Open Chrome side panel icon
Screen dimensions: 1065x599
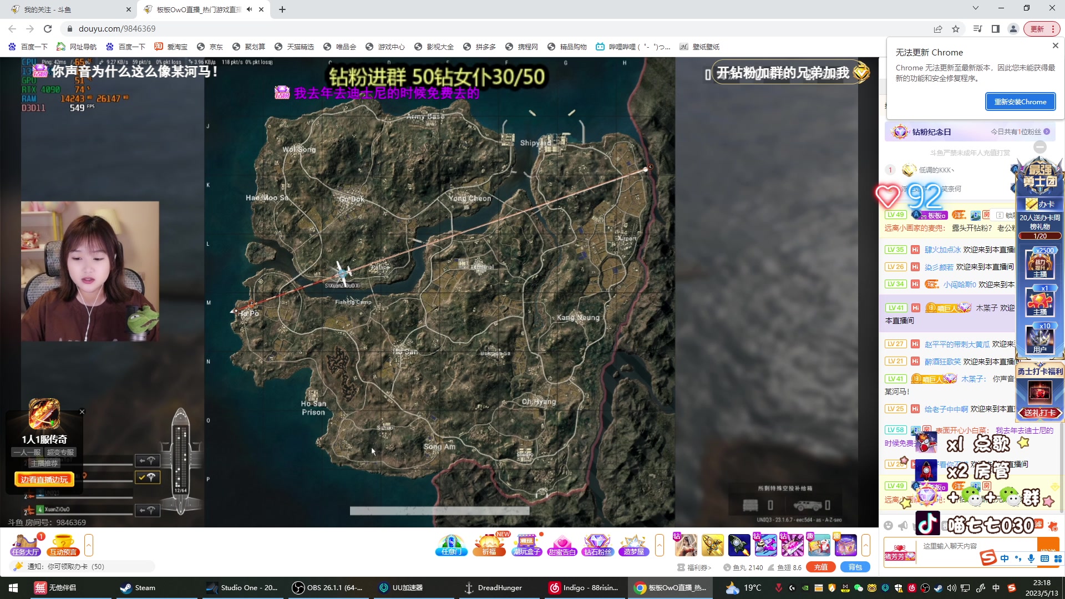996,29
